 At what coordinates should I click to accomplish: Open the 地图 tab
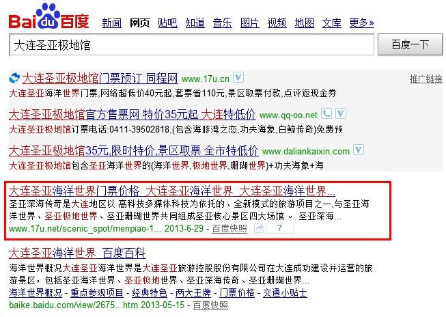pyautogui.click(x=305, y=23)
